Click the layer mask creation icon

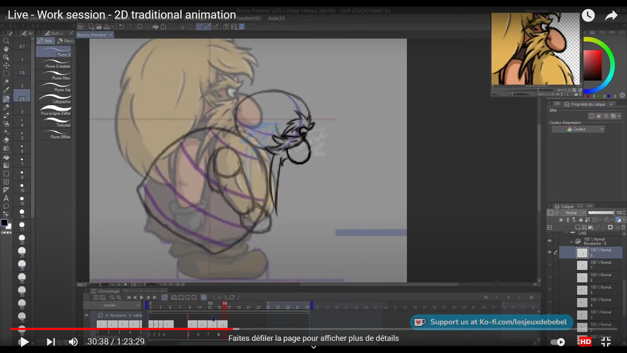point(610,227)
